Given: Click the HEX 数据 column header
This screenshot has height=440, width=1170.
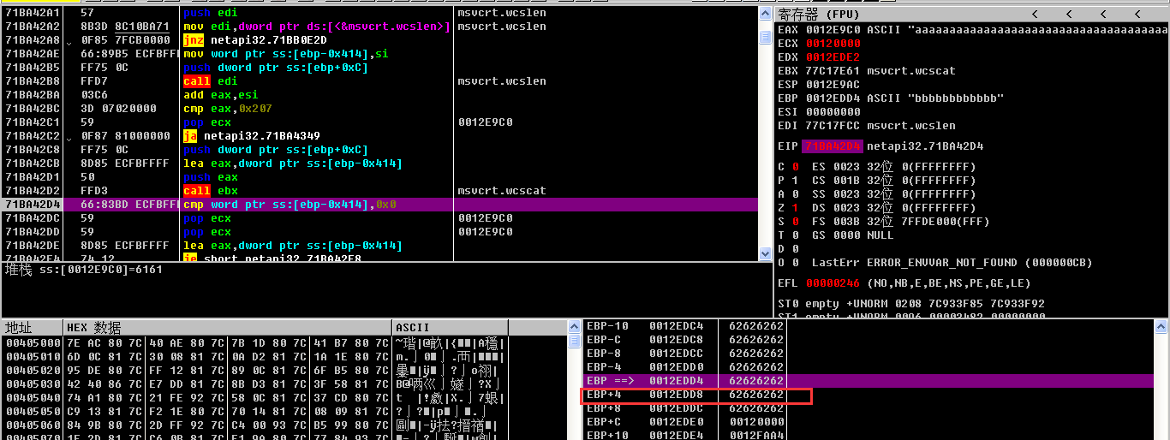Looking at the screenshot, I should coord(94,328).
